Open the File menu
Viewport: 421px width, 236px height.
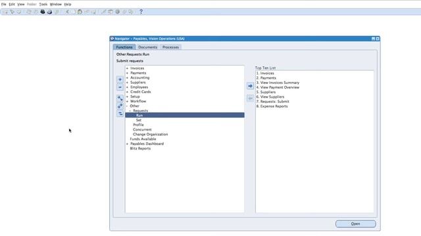tap(4, 5)
